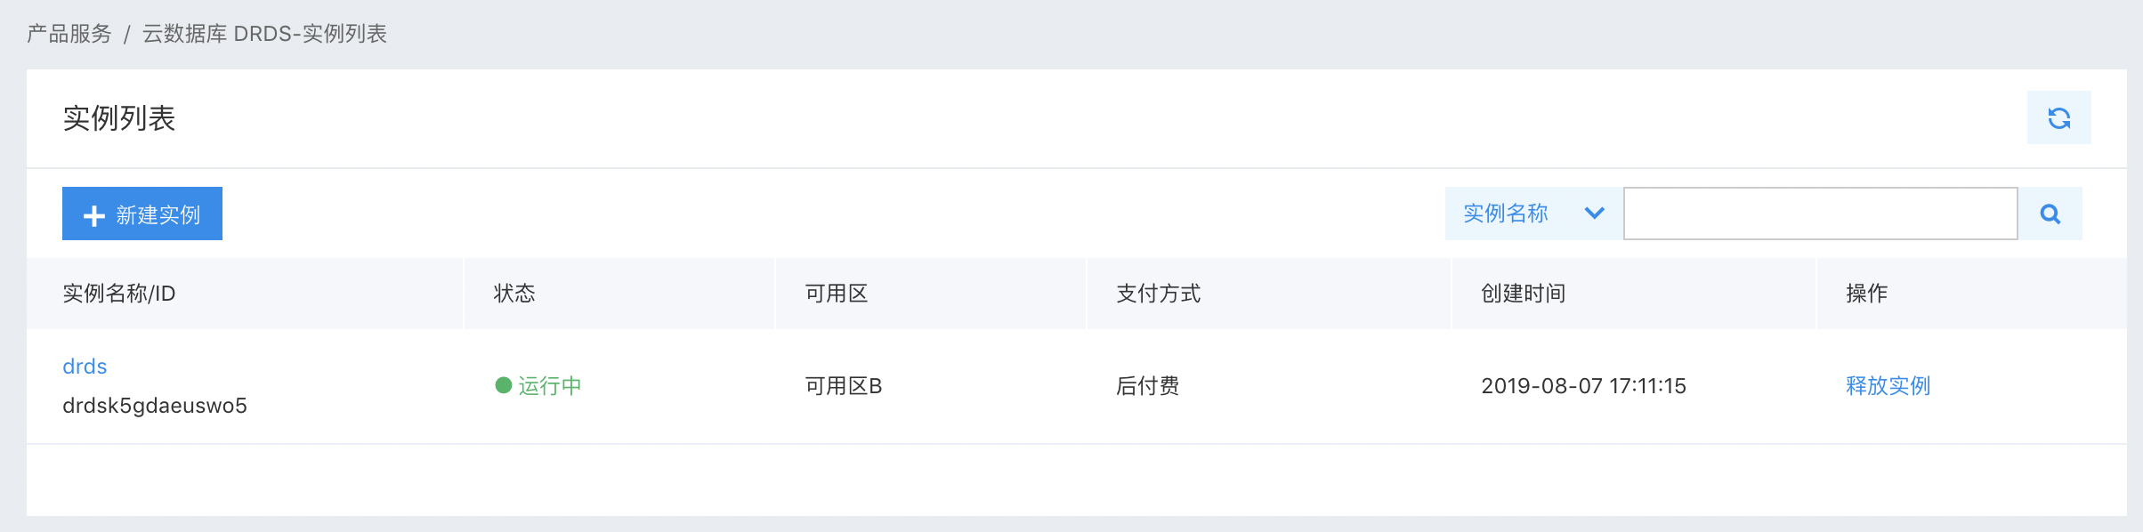Click the 新建实例 button

coord(142,214)
